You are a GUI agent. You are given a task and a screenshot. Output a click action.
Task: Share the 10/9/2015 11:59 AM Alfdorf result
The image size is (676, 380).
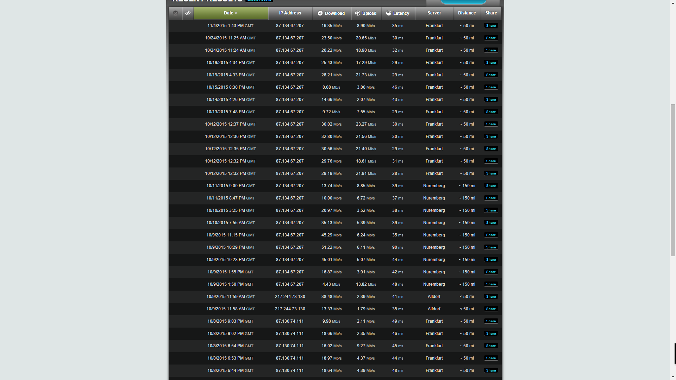click(x=491, y=297)
